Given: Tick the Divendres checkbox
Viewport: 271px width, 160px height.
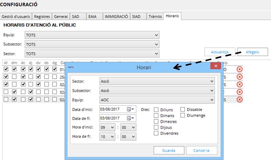Looking at the screenshot, I should (x=156, y=133).
